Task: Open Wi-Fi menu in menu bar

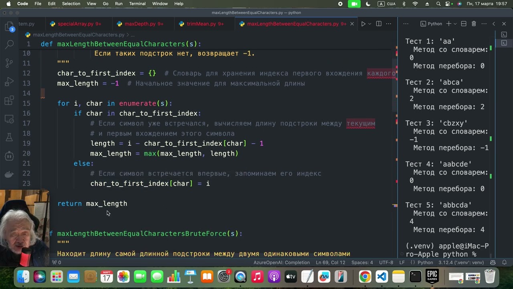Action: tap(415, 4)
